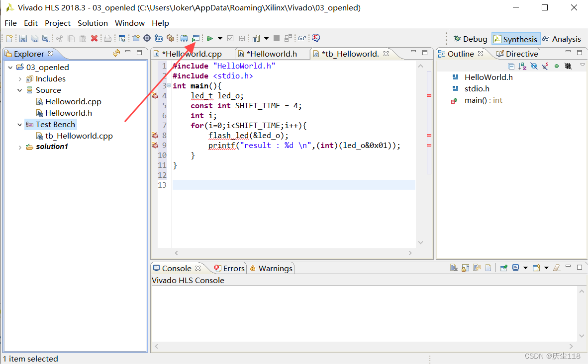Click the Compare Reports toolbar icon

point(257,38)
